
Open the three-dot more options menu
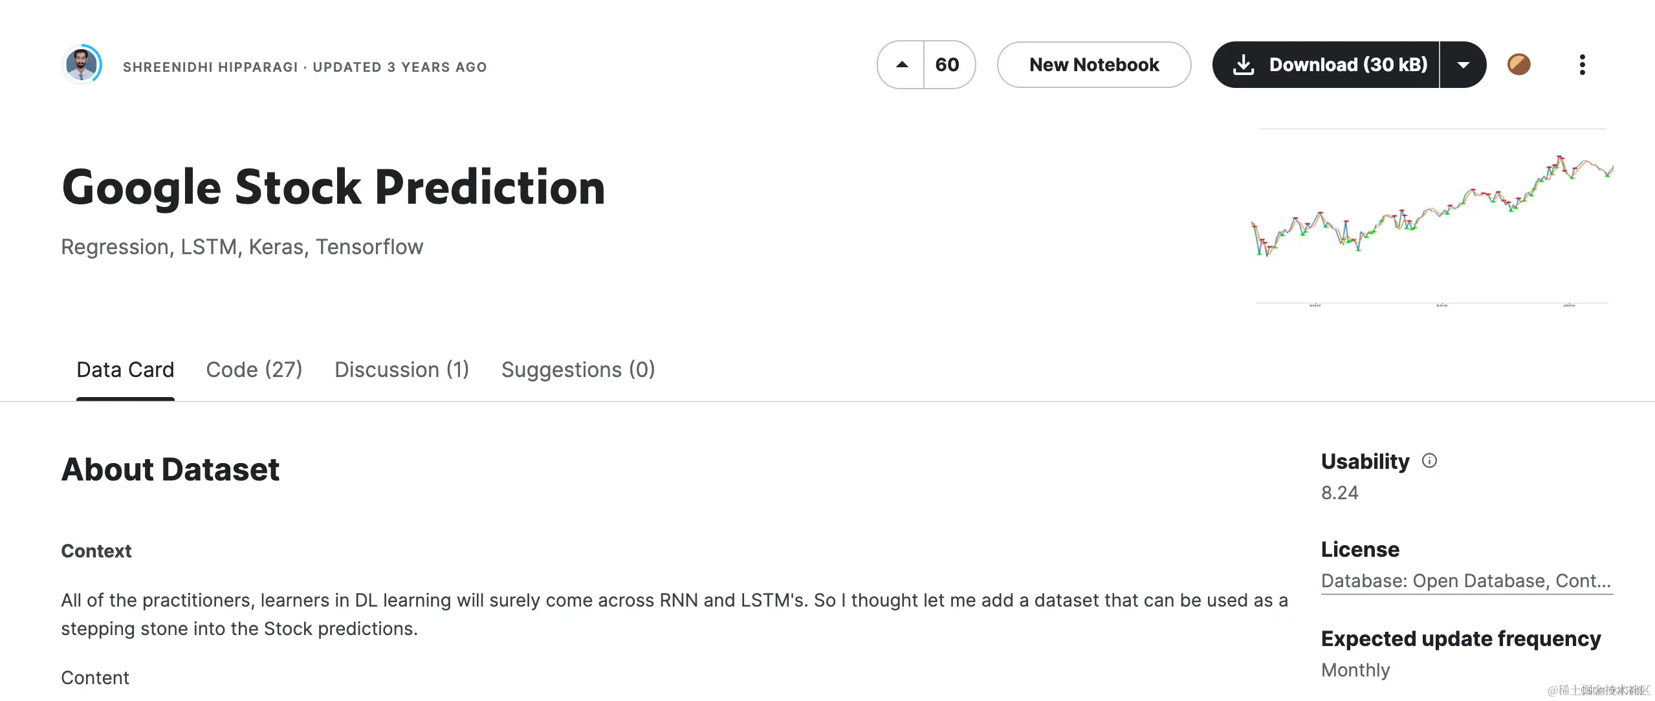coord(1583,65)
